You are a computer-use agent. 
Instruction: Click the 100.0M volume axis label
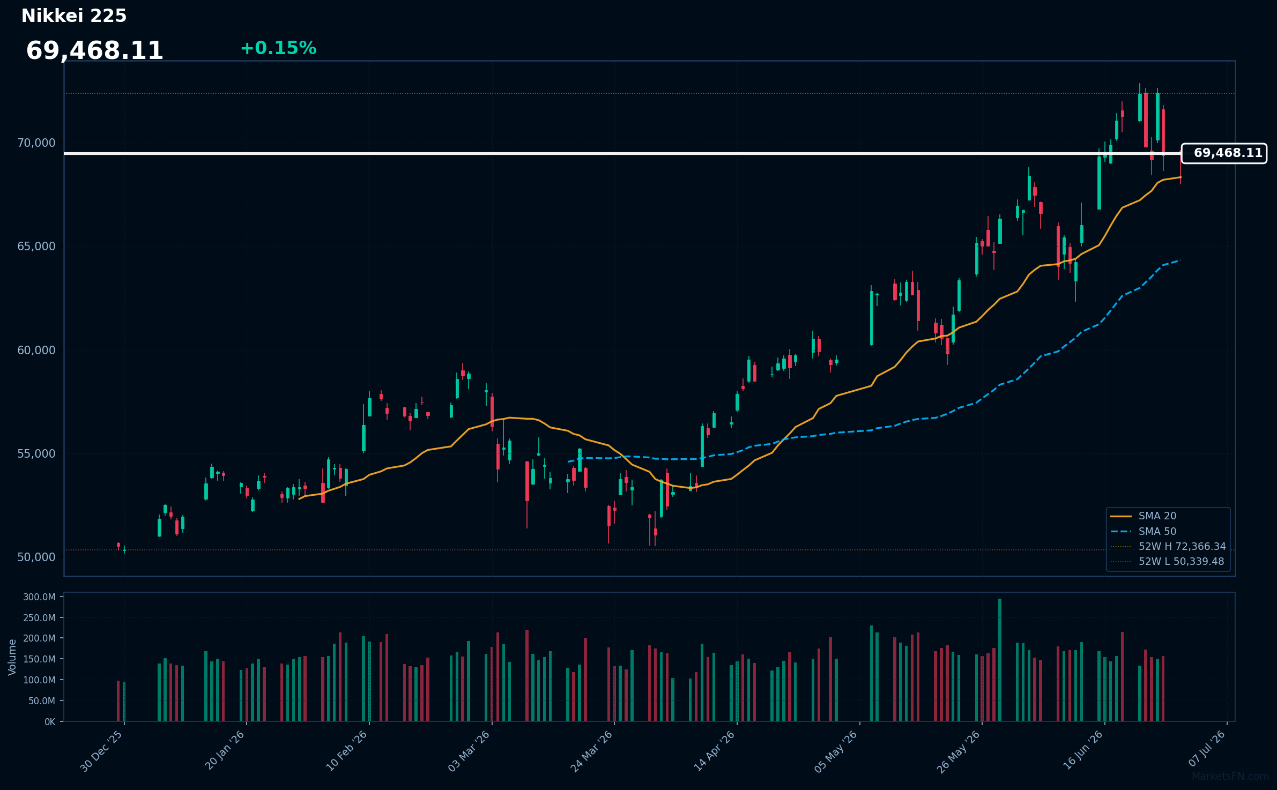click(x=39, y=680)
